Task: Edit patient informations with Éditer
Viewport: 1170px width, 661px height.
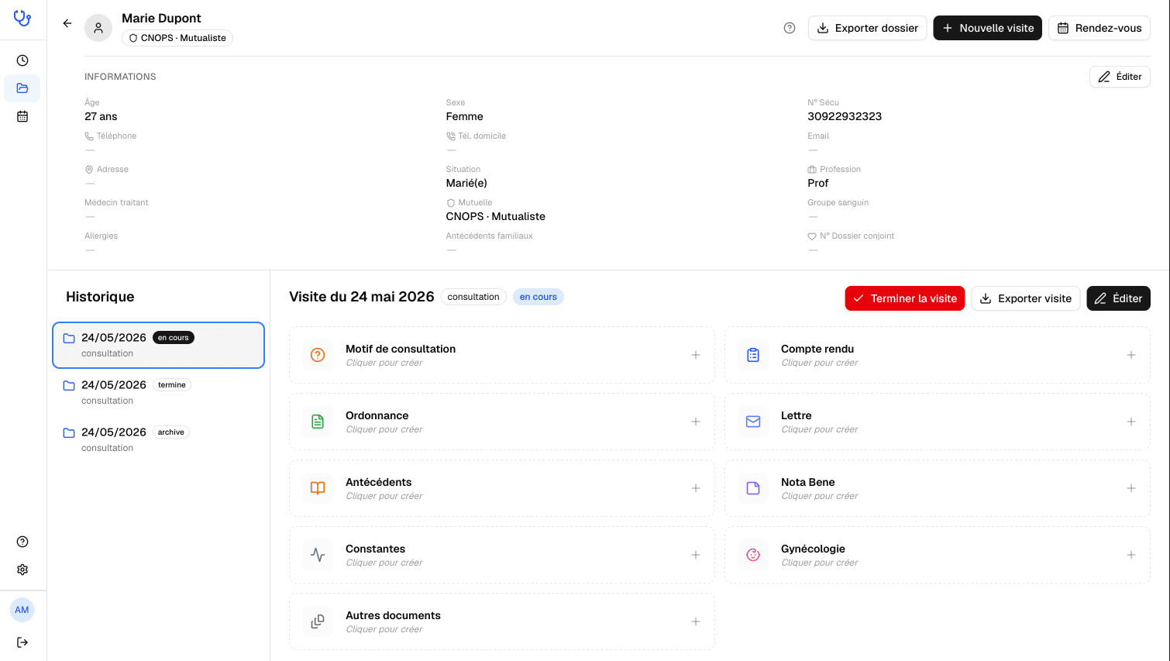Action: pos(1120,77)
